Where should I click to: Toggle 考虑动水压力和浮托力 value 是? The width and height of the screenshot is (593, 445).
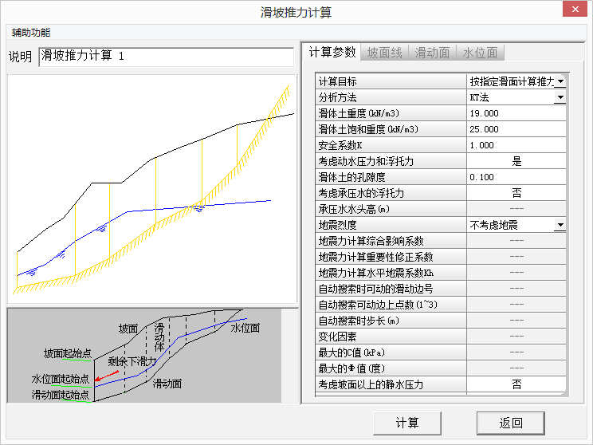tap(516, 161)
